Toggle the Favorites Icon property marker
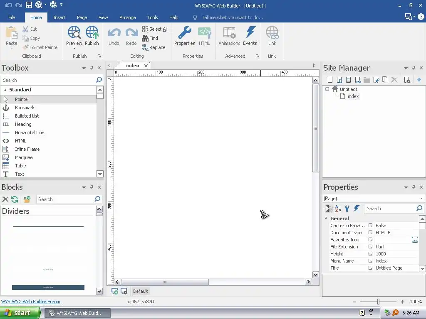Image resolution: width=426 pixels, height=319 pixels. (x=370, y=240)
